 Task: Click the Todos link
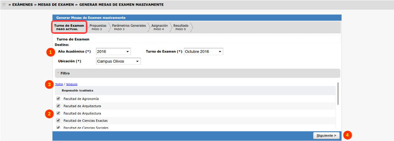tap(59, 84)
